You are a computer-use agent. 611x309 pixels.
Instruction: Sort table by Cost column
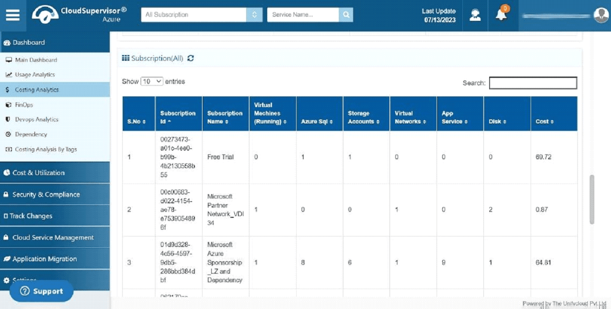coord(554,114)
